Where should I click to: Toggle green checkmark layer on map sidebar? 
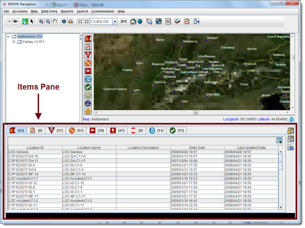pyautogui.click(x=88, y=87)
